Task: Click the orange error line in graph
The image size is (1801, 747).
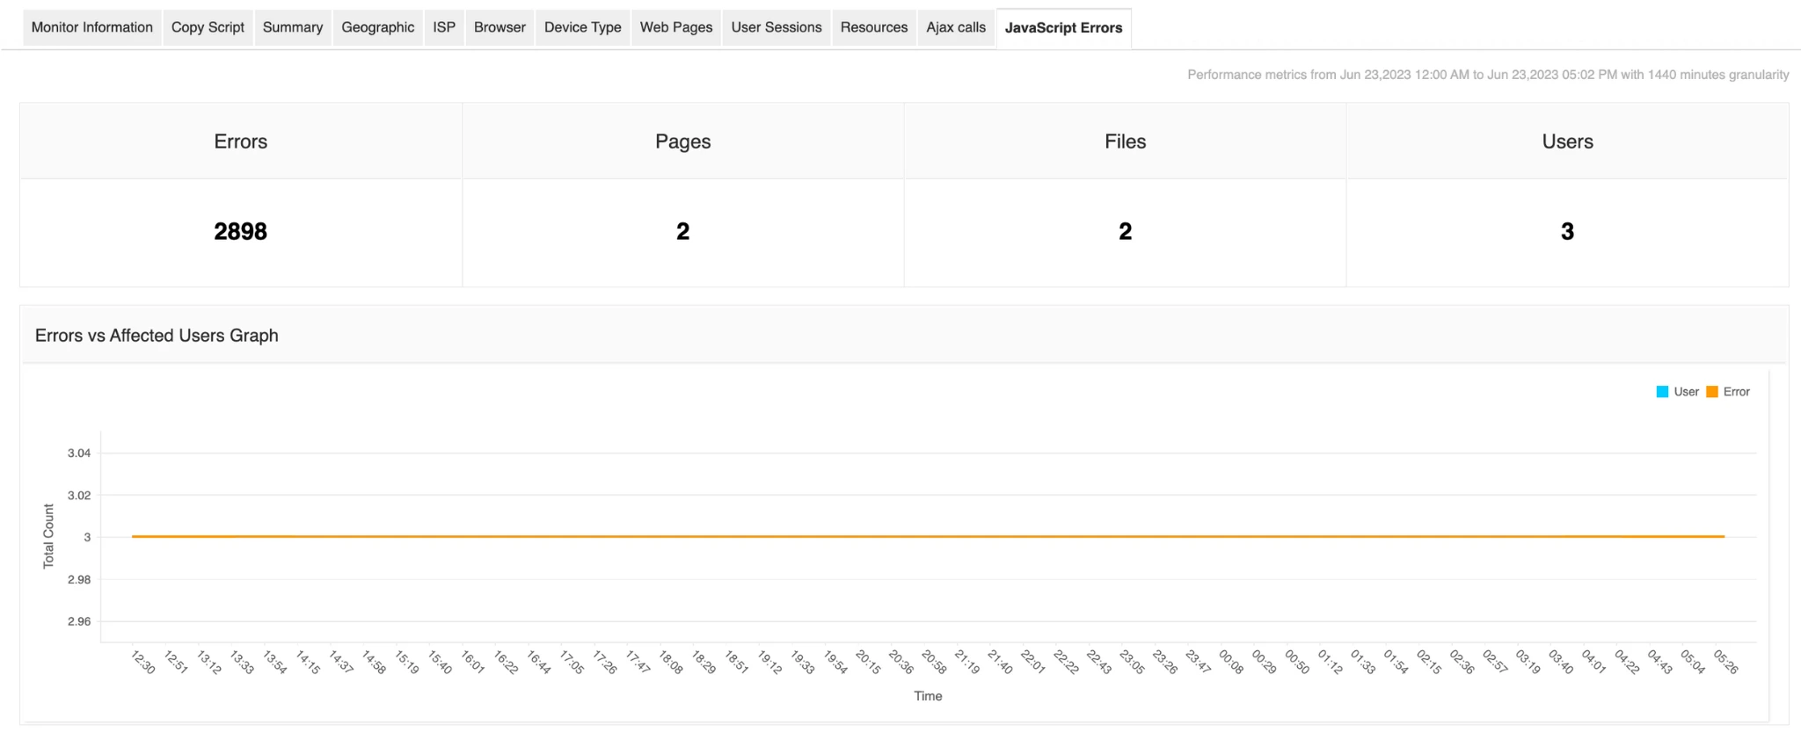Action: coord(928,536)
